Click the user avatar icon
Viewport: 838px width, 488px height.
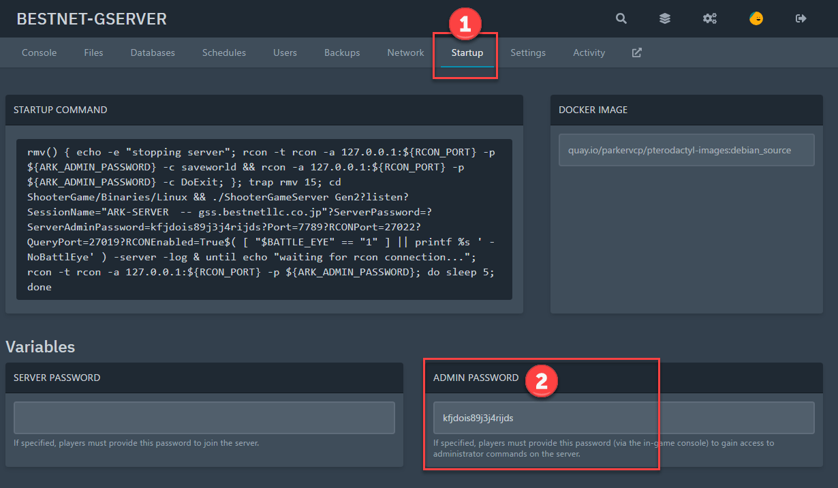pos(756,19)
